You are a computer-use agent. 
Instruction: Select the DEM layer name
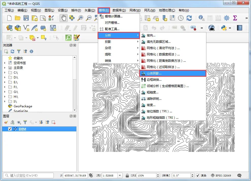pyautogui.click(x=22, y=129)
